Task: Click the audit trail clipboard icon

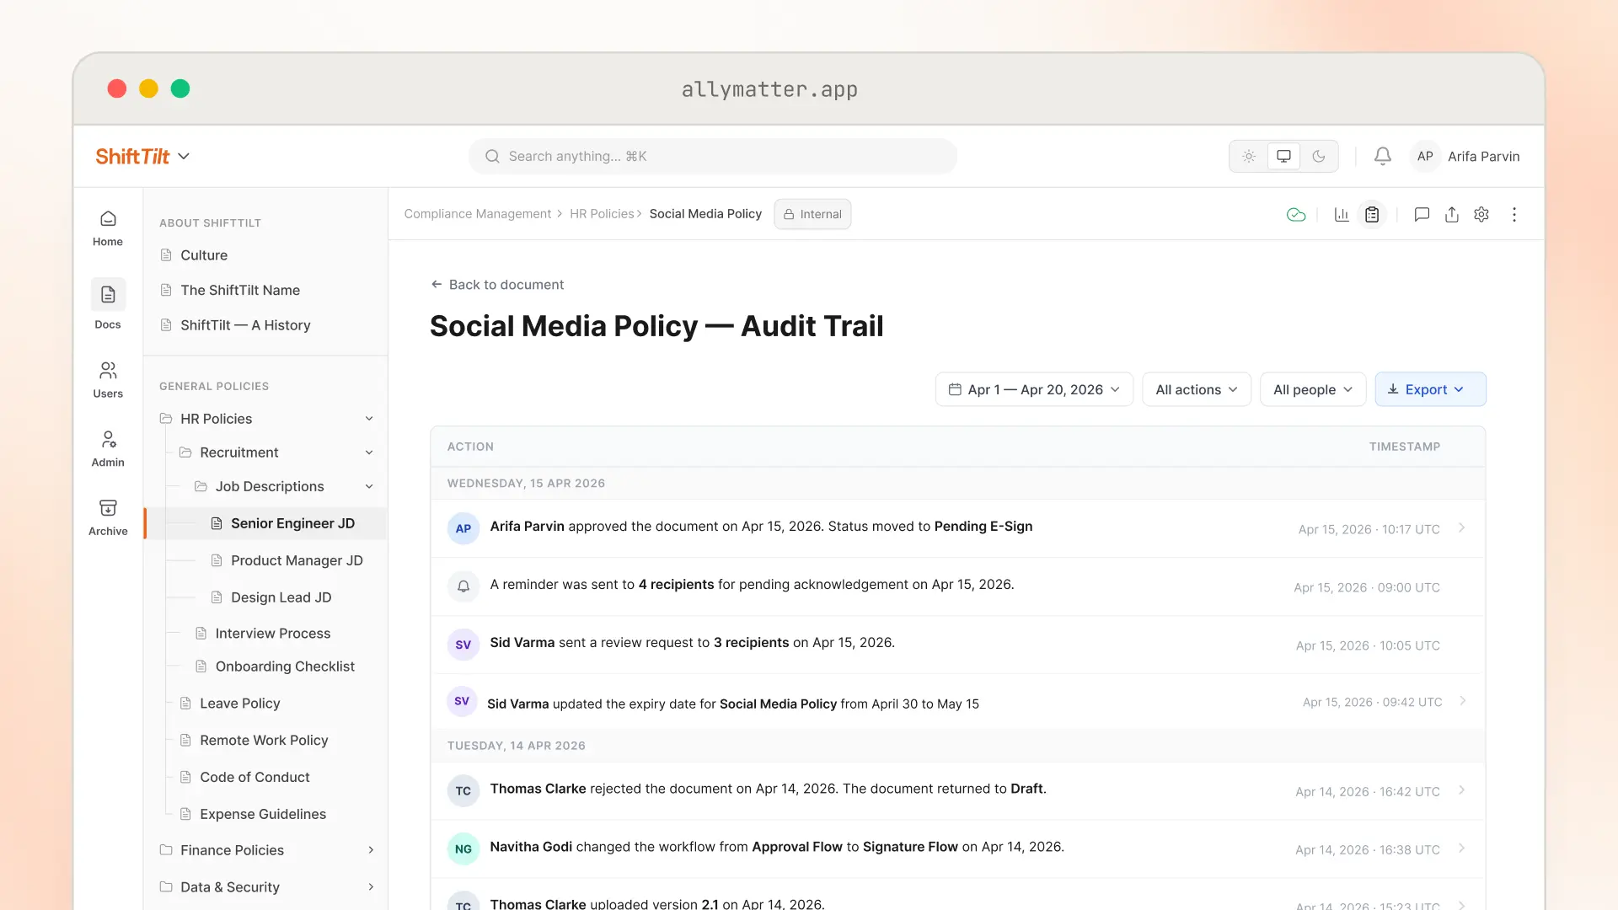Action: point(1372,215)
